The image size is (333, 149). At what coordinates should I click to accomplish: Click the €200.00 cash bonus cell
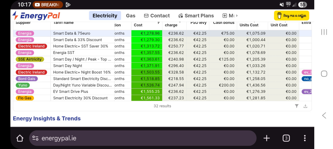pos(223,85)
